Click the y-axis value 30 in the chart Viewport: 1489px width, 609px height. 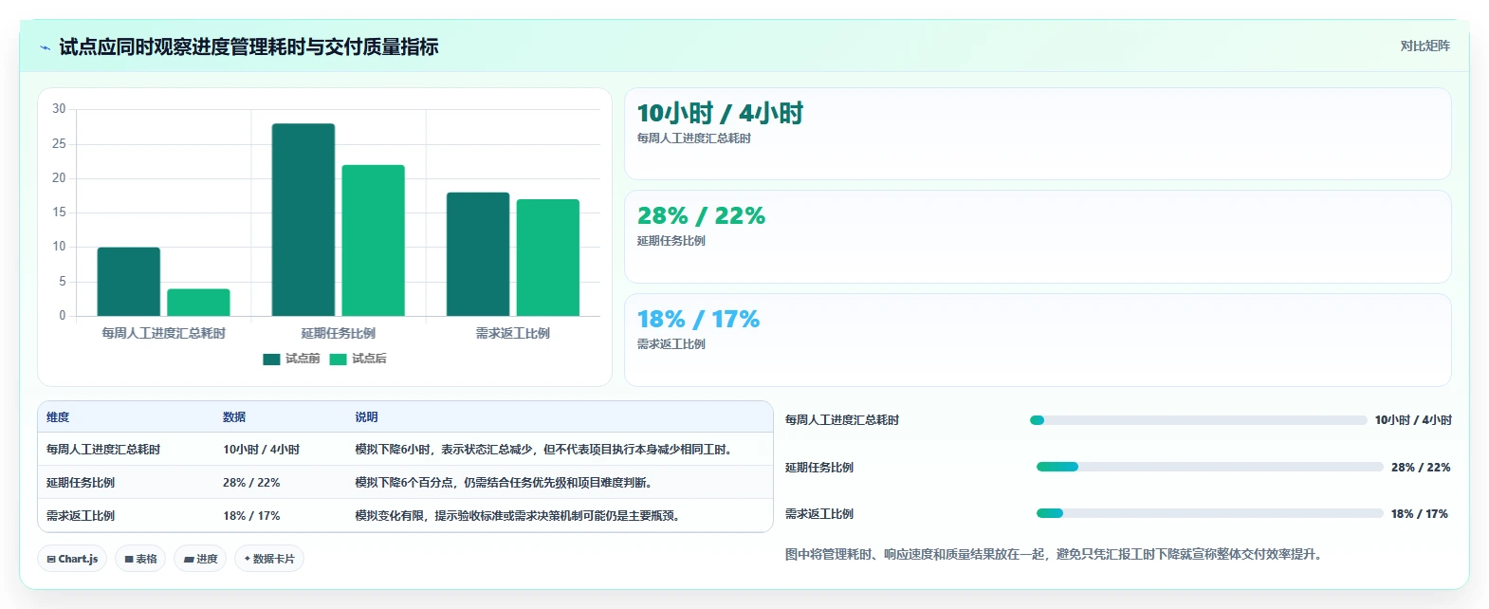(59, 109)
